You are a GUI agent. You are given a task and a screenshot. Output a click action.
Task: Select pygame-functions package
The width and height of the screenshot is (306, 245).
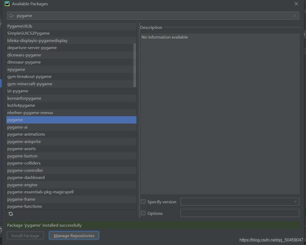point(71,206)
